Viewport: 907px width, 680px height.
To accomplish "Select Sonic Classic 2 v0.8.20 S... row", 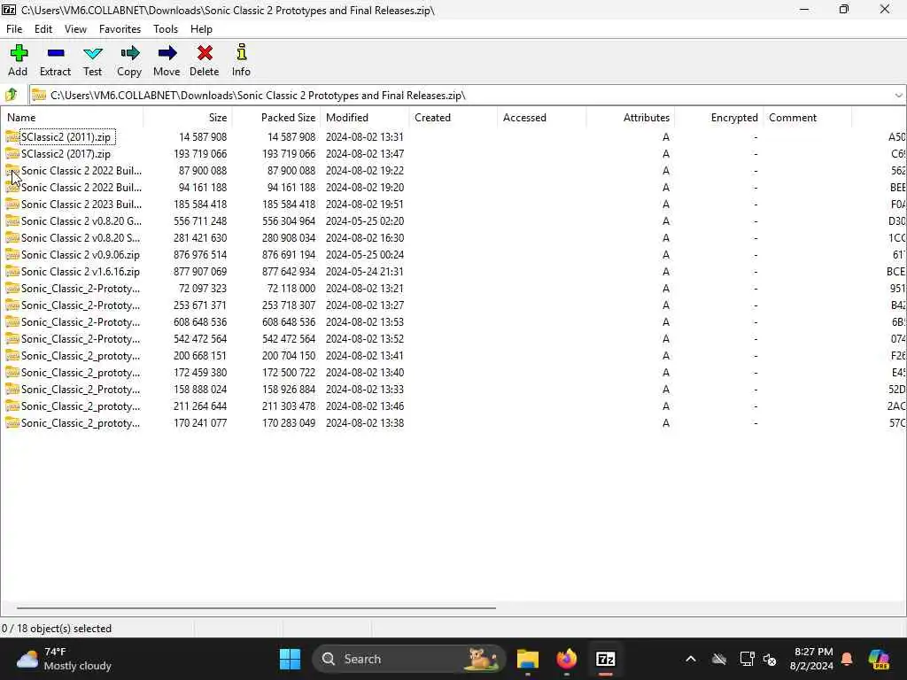I will point(453,237).
